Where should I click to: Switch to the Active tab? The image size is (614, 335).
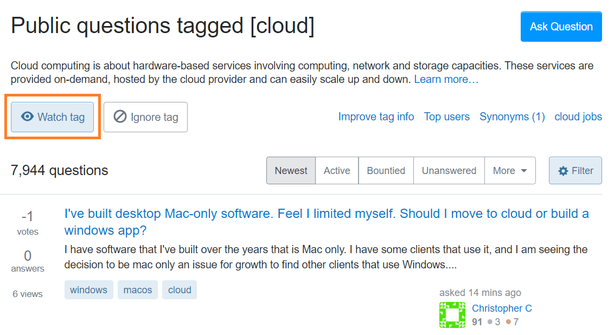pyautogui.click(x=337, y=171)
